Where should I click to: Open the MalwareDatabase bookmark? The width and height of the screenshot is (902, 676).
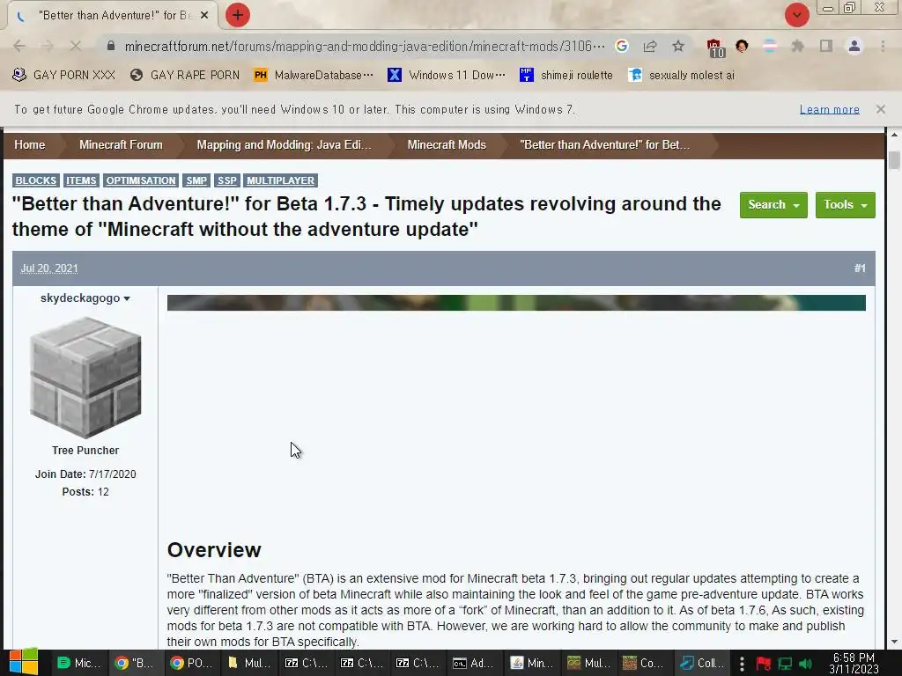pos(314,76)
